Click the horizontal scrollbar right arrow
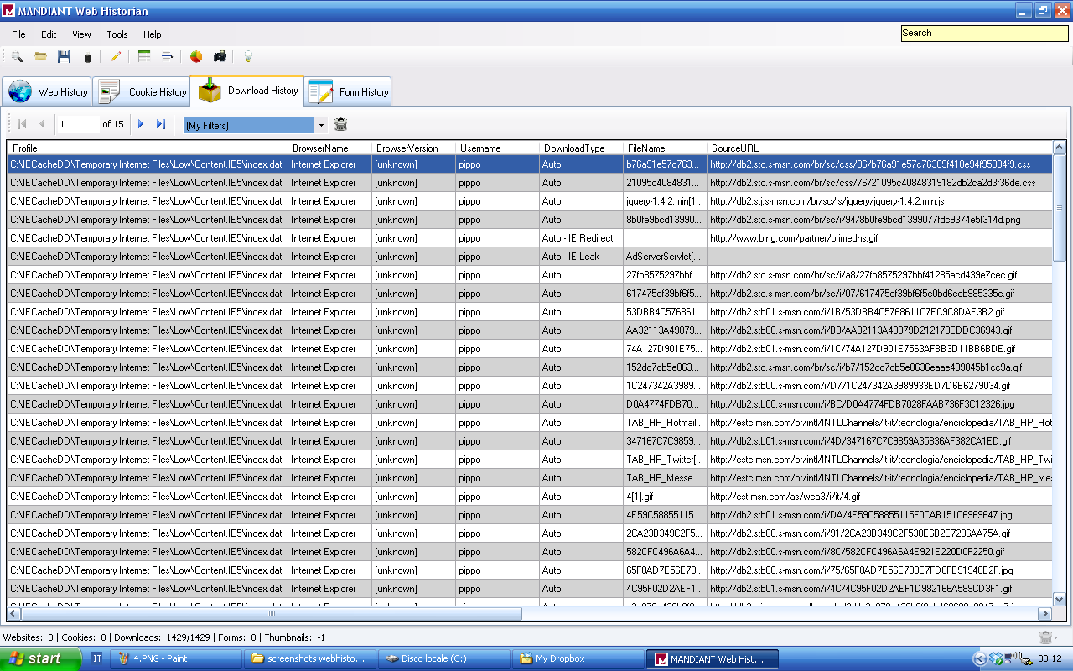The width and height of the screenshot is (1073, 671). (x=1044, y=614)
